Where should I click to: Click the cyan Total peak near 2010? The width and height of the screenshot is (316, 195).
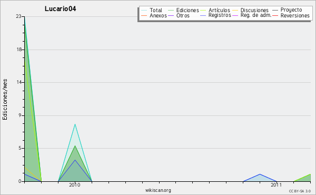[75, 124]
